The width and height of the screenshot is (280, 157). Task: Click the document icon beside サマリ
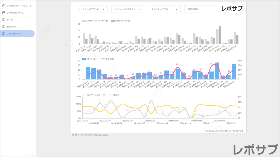coord(4,20)
